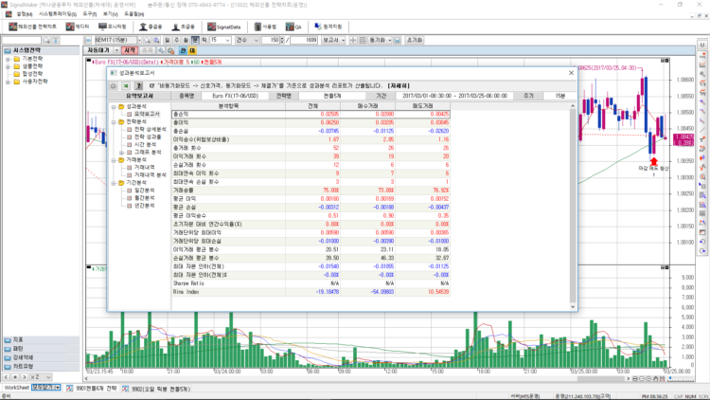Image resolution: width=710 pixels, height=400 pixels.
Task: Toggle the 분 minute period button
Action: [x=193, y=41]
